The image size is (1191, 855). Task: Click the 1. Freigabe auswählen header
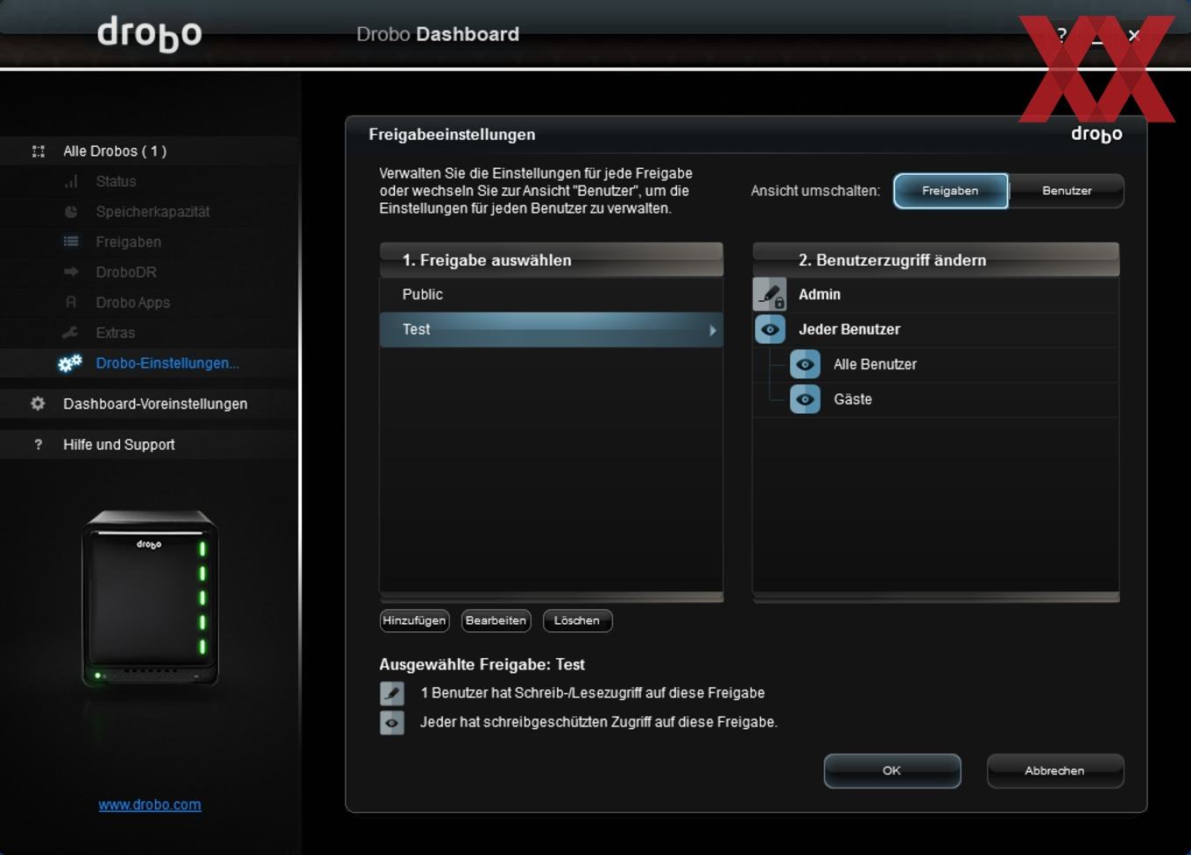click(551, 260)
